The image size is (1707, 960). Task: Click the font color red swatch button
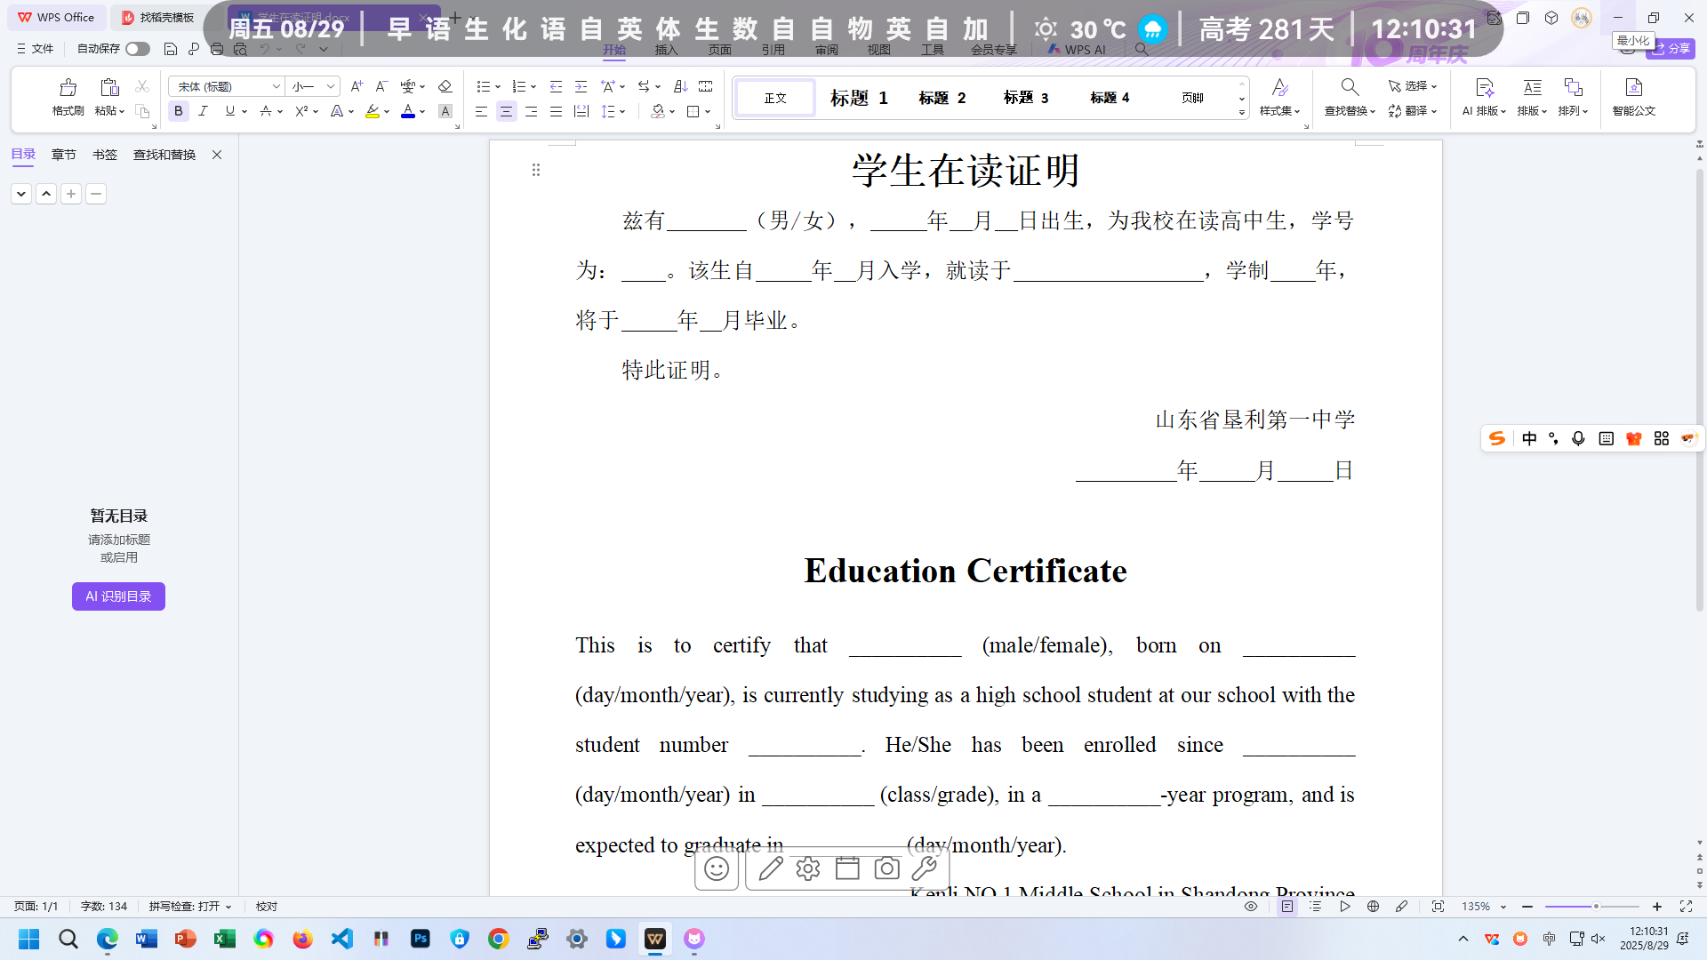[x=408, y=112]
